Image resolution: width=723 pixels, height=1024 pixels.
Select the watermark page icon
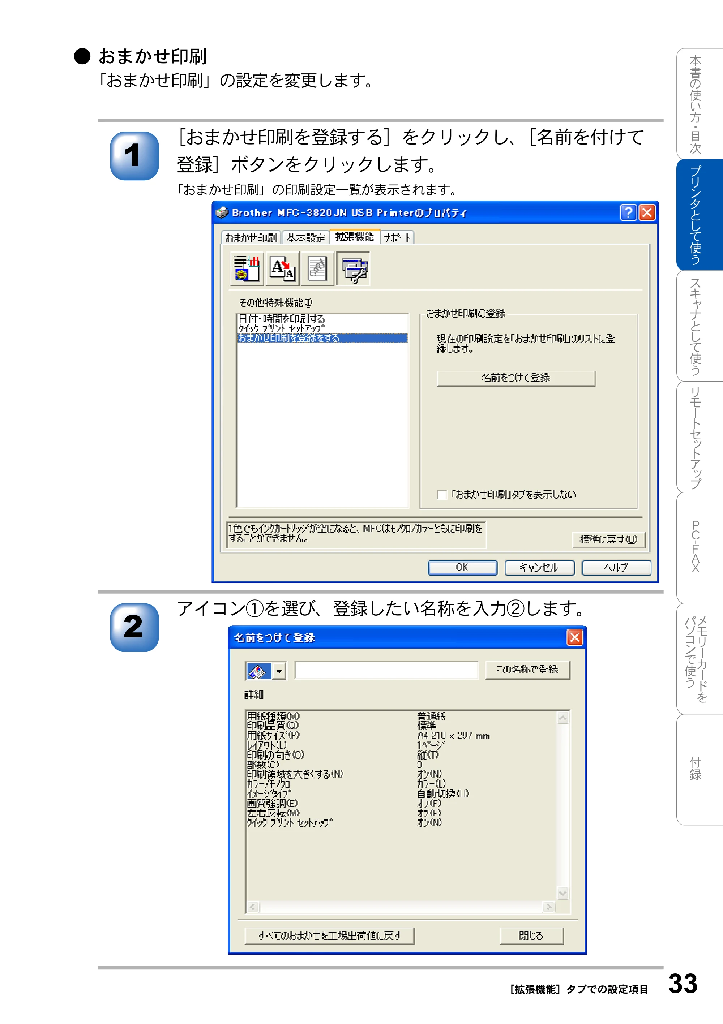pyautogui.click(x=317, y=268)
